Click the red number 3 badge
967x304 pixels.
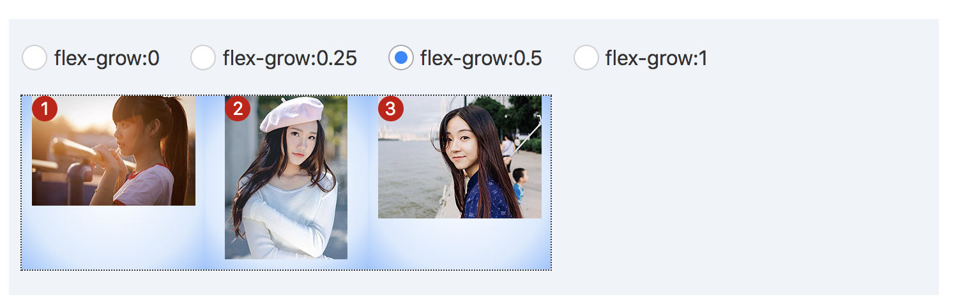click(391, 109)
